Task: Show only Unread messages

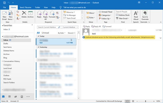Action: coord(45,33)
